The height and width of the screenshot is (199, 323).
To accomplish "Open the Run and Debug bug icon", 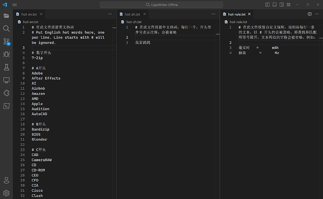I will pyautogui.click(x=7, y=55).
